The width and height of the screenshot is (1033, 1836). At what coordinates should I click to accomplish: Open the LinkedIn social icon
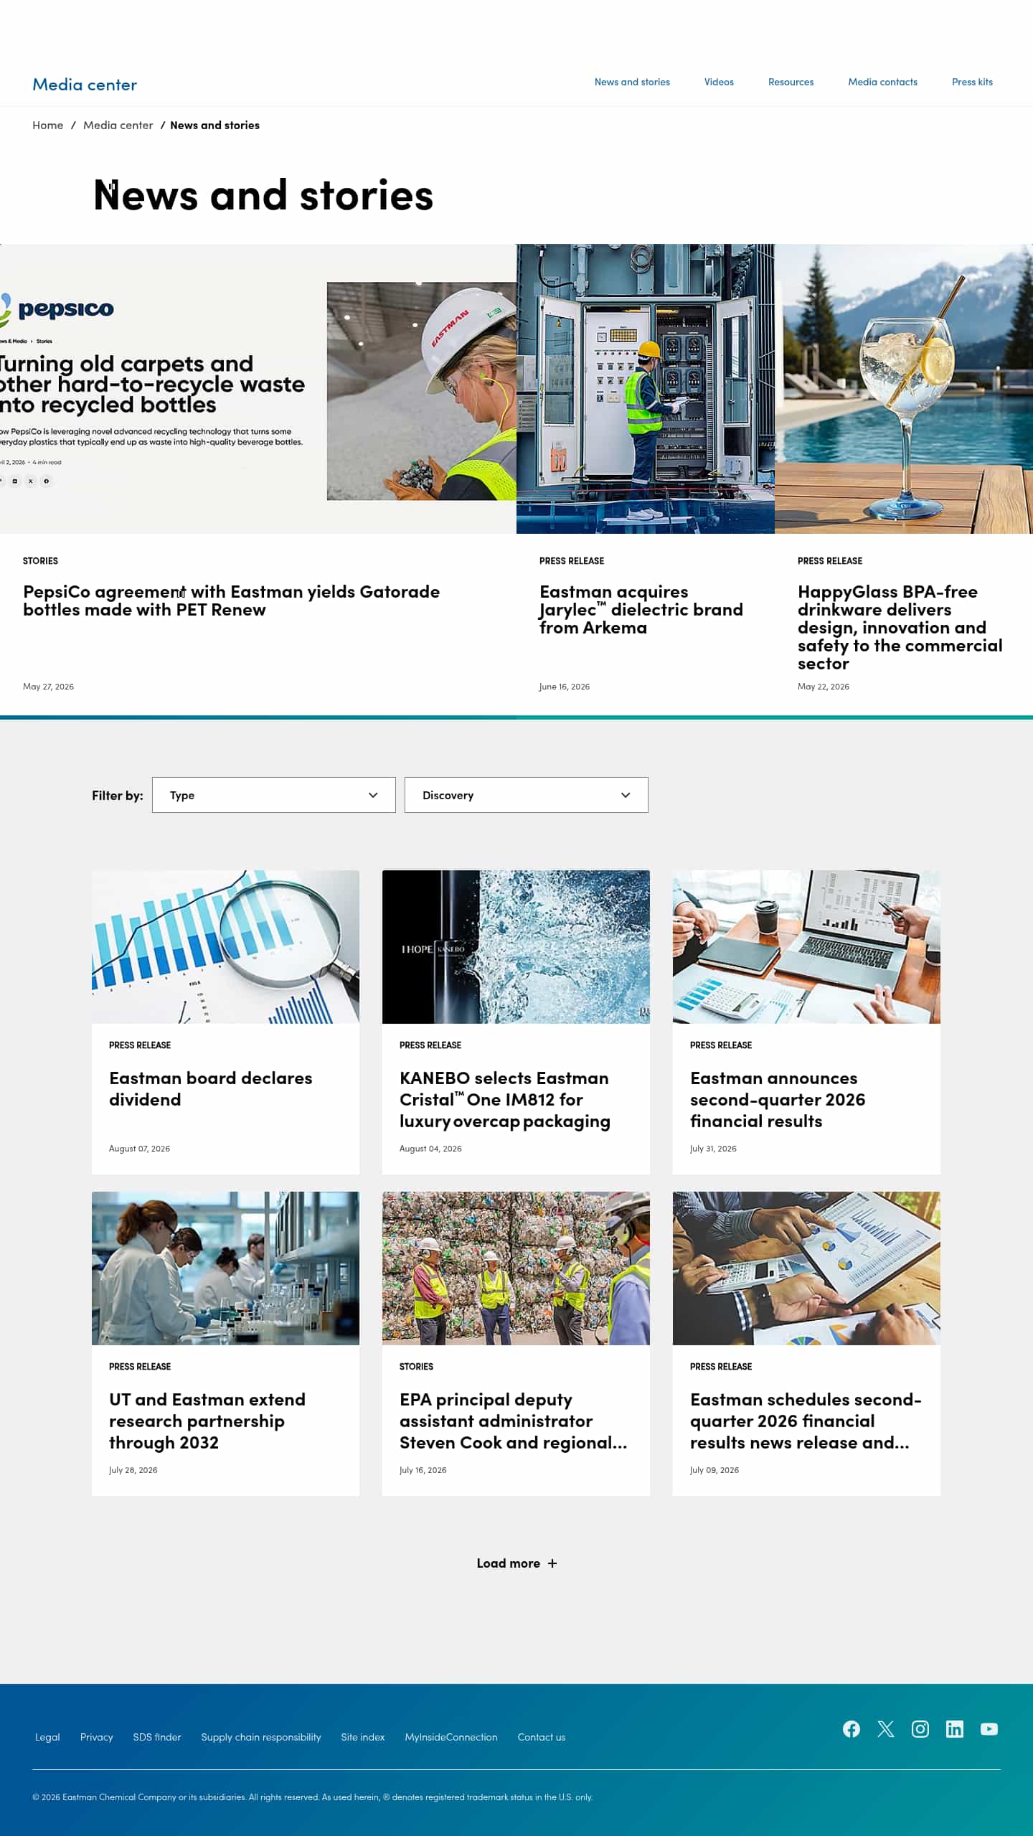(x=955, y=1729)
